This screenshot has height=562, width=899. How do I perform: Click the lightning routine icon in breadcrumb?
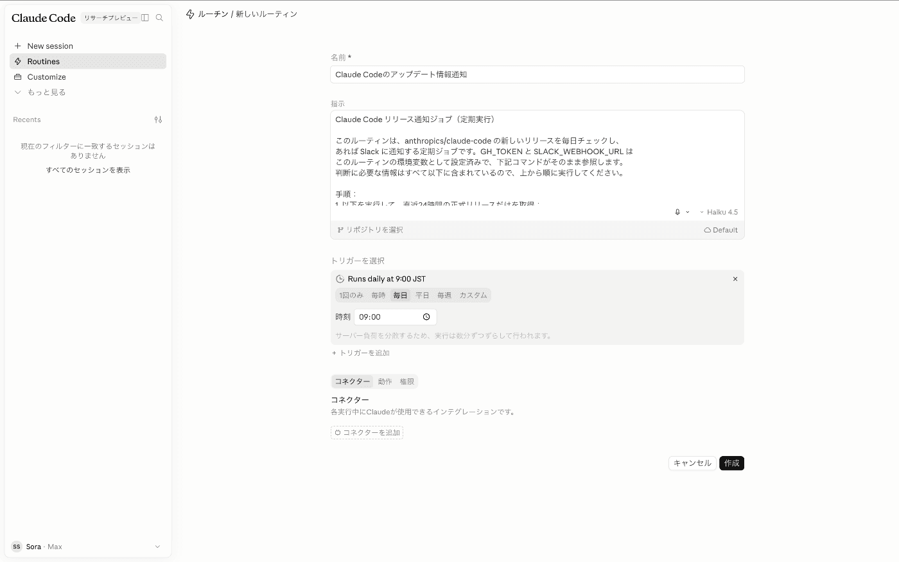190,14
